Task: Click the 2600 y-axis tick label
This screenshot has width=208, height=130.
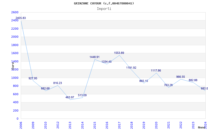Action: point(15,12)
